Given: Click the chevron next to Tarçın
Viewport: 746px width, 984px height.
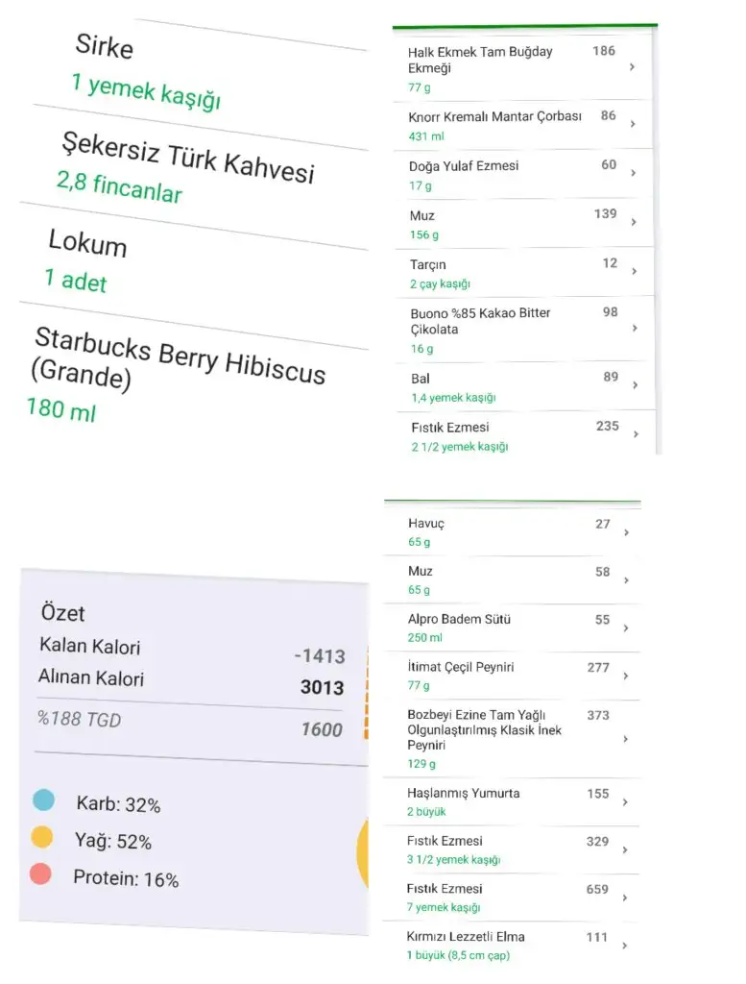Looking at the screenshot, I should pyautogui.click(x=634, y=272).
